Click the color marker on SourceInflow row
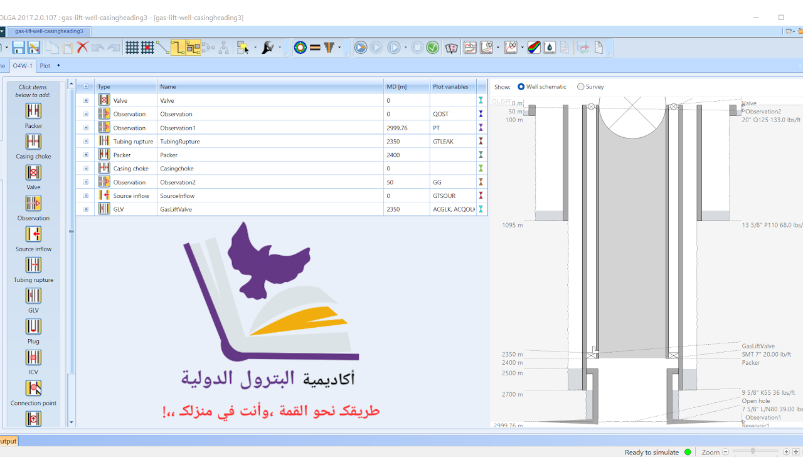Viewport: 803px width, 470px height. [x=481, y=196]
